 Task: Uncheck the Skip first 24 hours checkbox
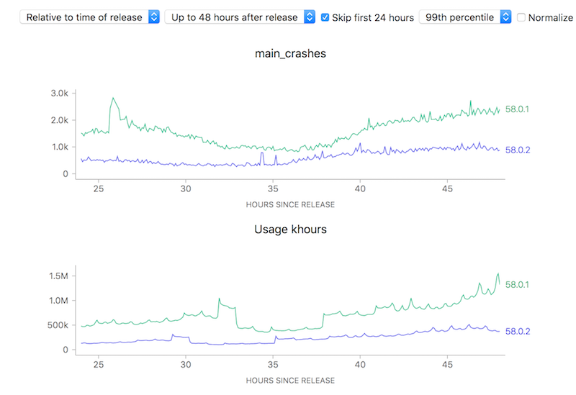point(325,17)
